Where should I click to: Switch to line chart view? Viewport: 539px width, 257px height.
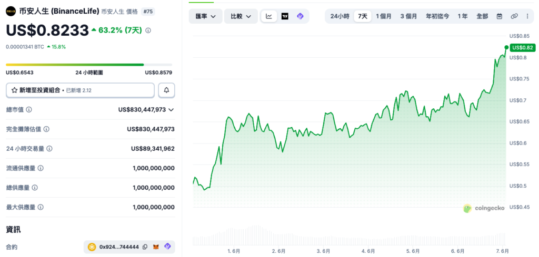(x=269, y=16)
